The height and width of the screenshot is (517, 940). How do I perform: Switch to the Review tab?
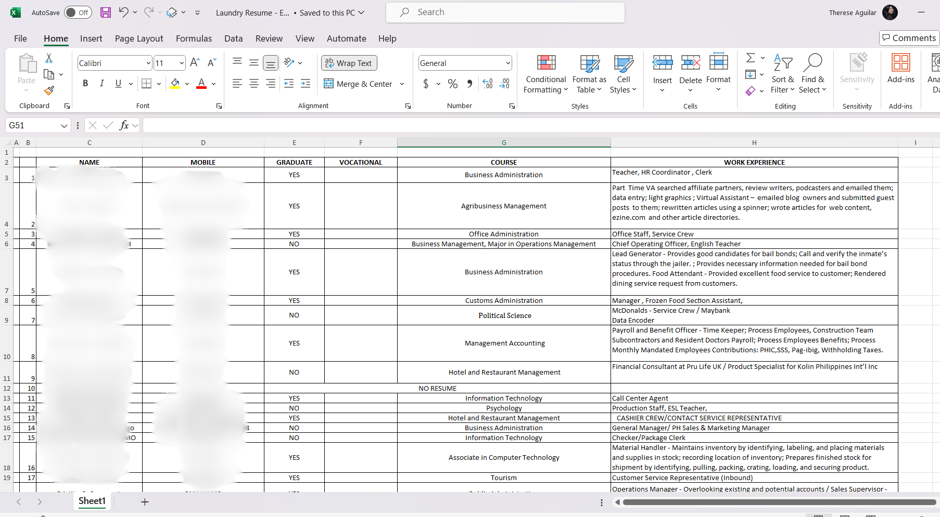[x=269, y=38]
